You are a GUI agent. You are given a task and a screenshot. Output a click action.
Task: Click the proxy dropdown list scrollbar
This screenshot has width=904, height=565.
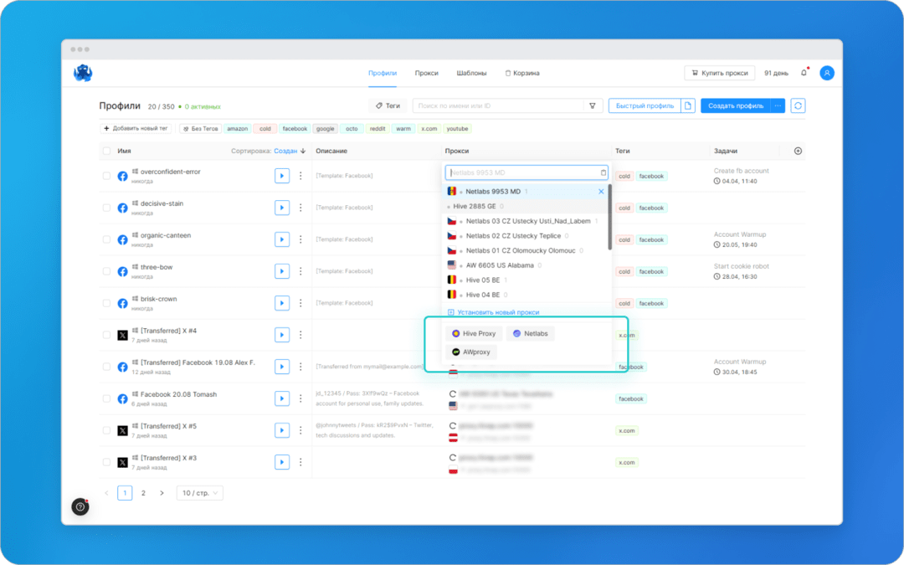(610, 218)
